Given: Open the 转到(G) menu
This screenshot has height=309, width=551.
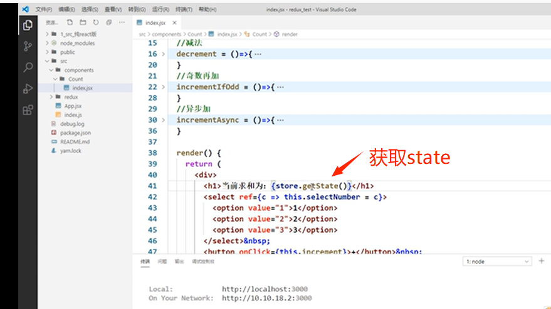Looking at the screenshot, I should [137, 9].
